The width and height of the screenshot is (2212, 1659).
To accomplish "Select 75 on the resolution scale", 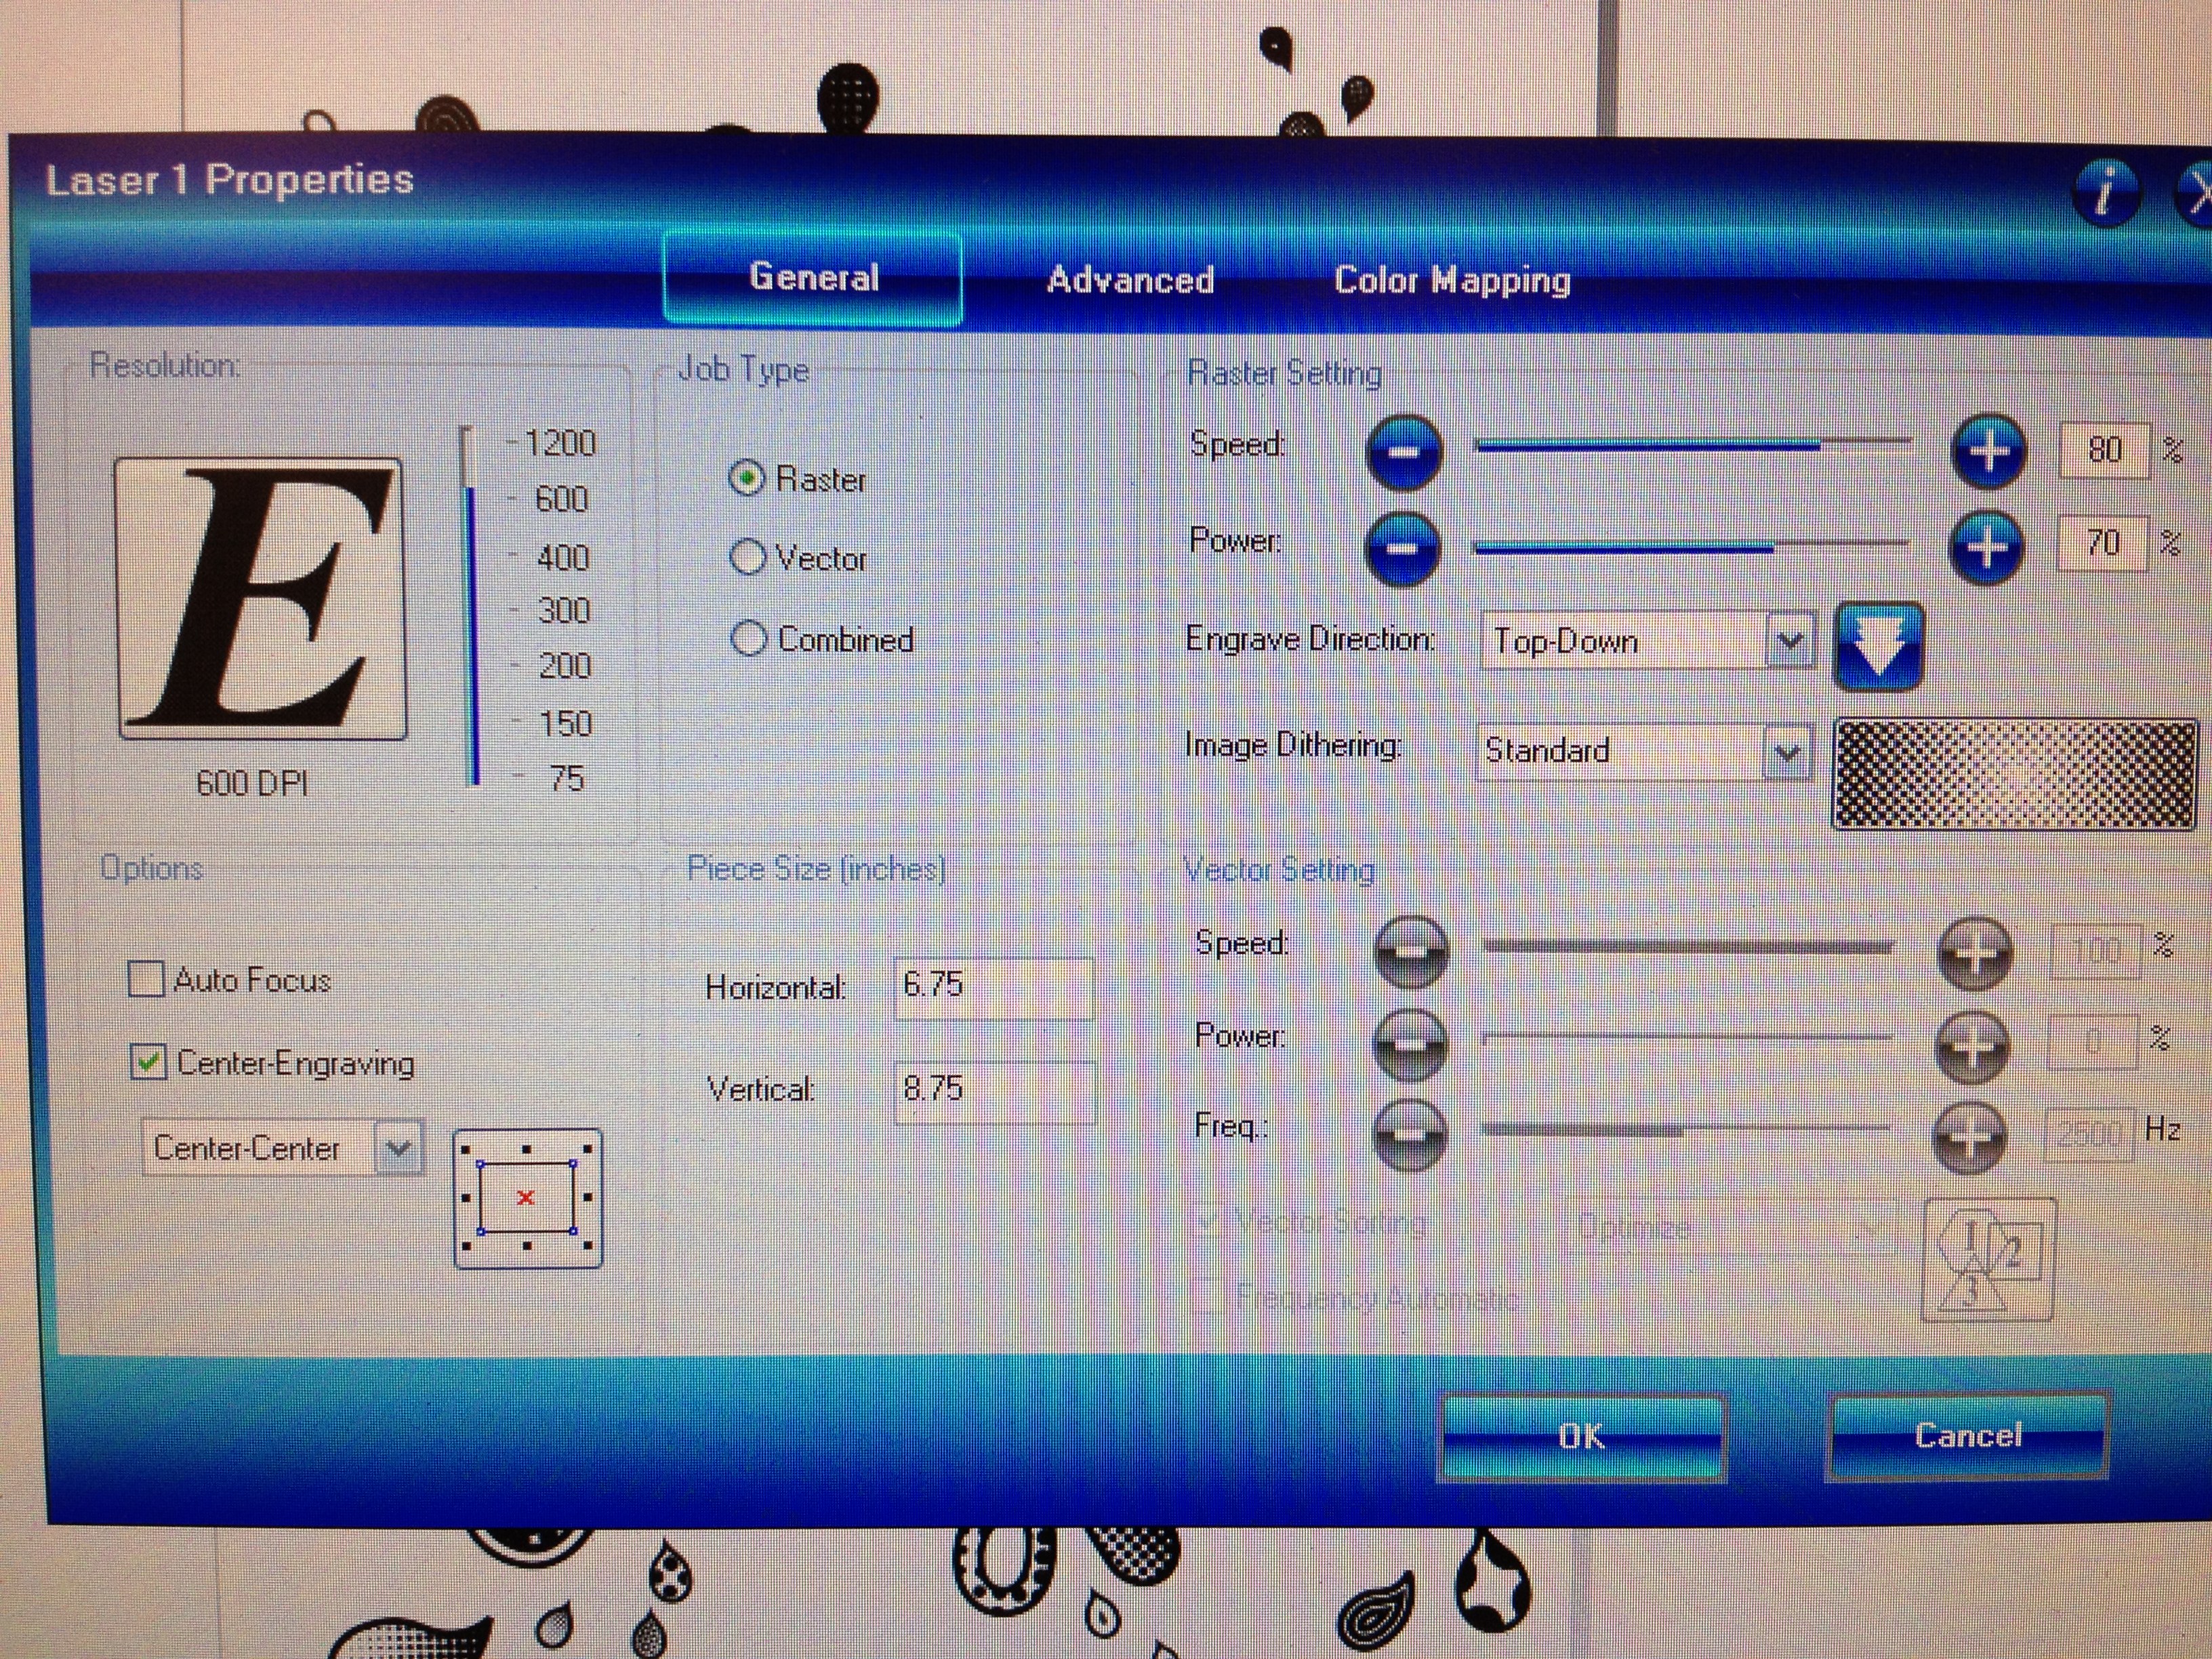I will 567,778.
